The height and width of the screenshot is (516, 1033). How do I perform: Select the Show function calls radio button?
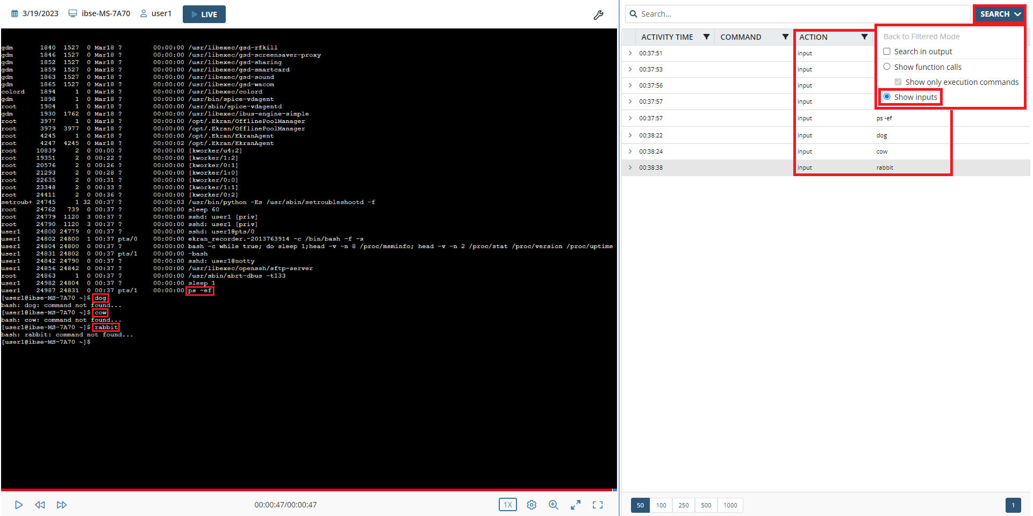887,67
